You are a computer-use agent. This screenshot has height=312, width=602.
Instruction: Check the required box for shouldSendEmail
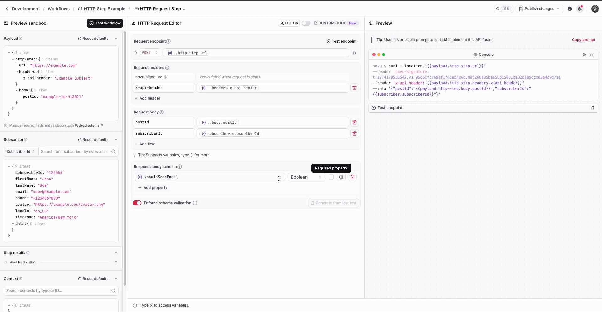331,177
